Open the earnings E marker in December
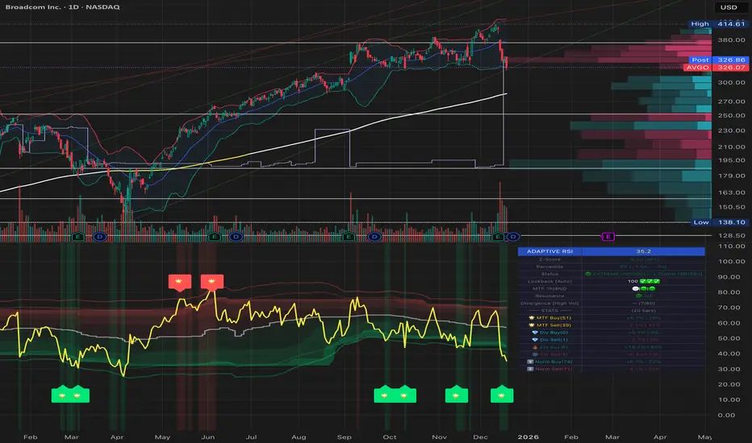Screen dimensions: 752x443 pyautogui.click(x=498, y=237)
